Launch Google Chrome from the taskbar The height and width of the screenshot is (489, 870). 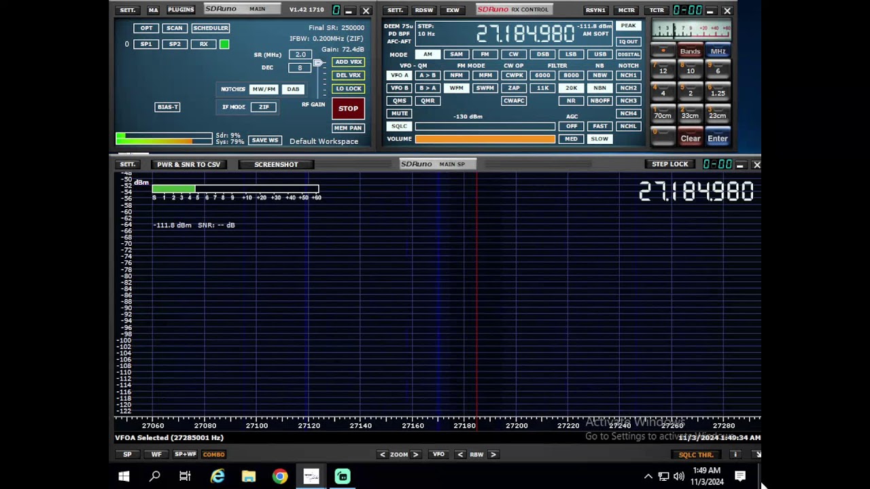coord(280,477)
